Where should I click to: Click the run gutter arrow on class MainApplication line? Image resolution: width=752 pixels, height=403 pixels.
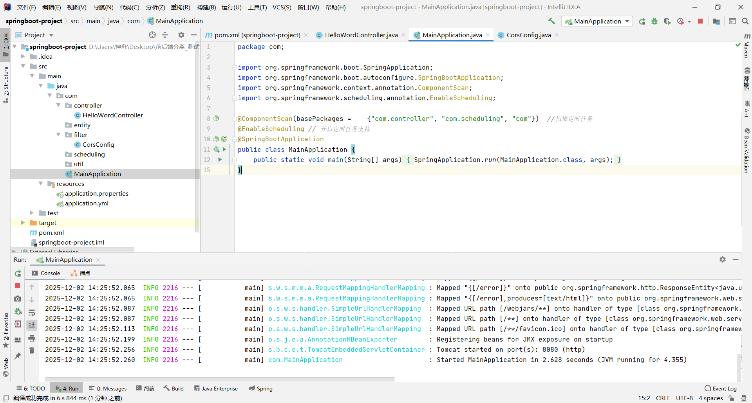[224, 149]
